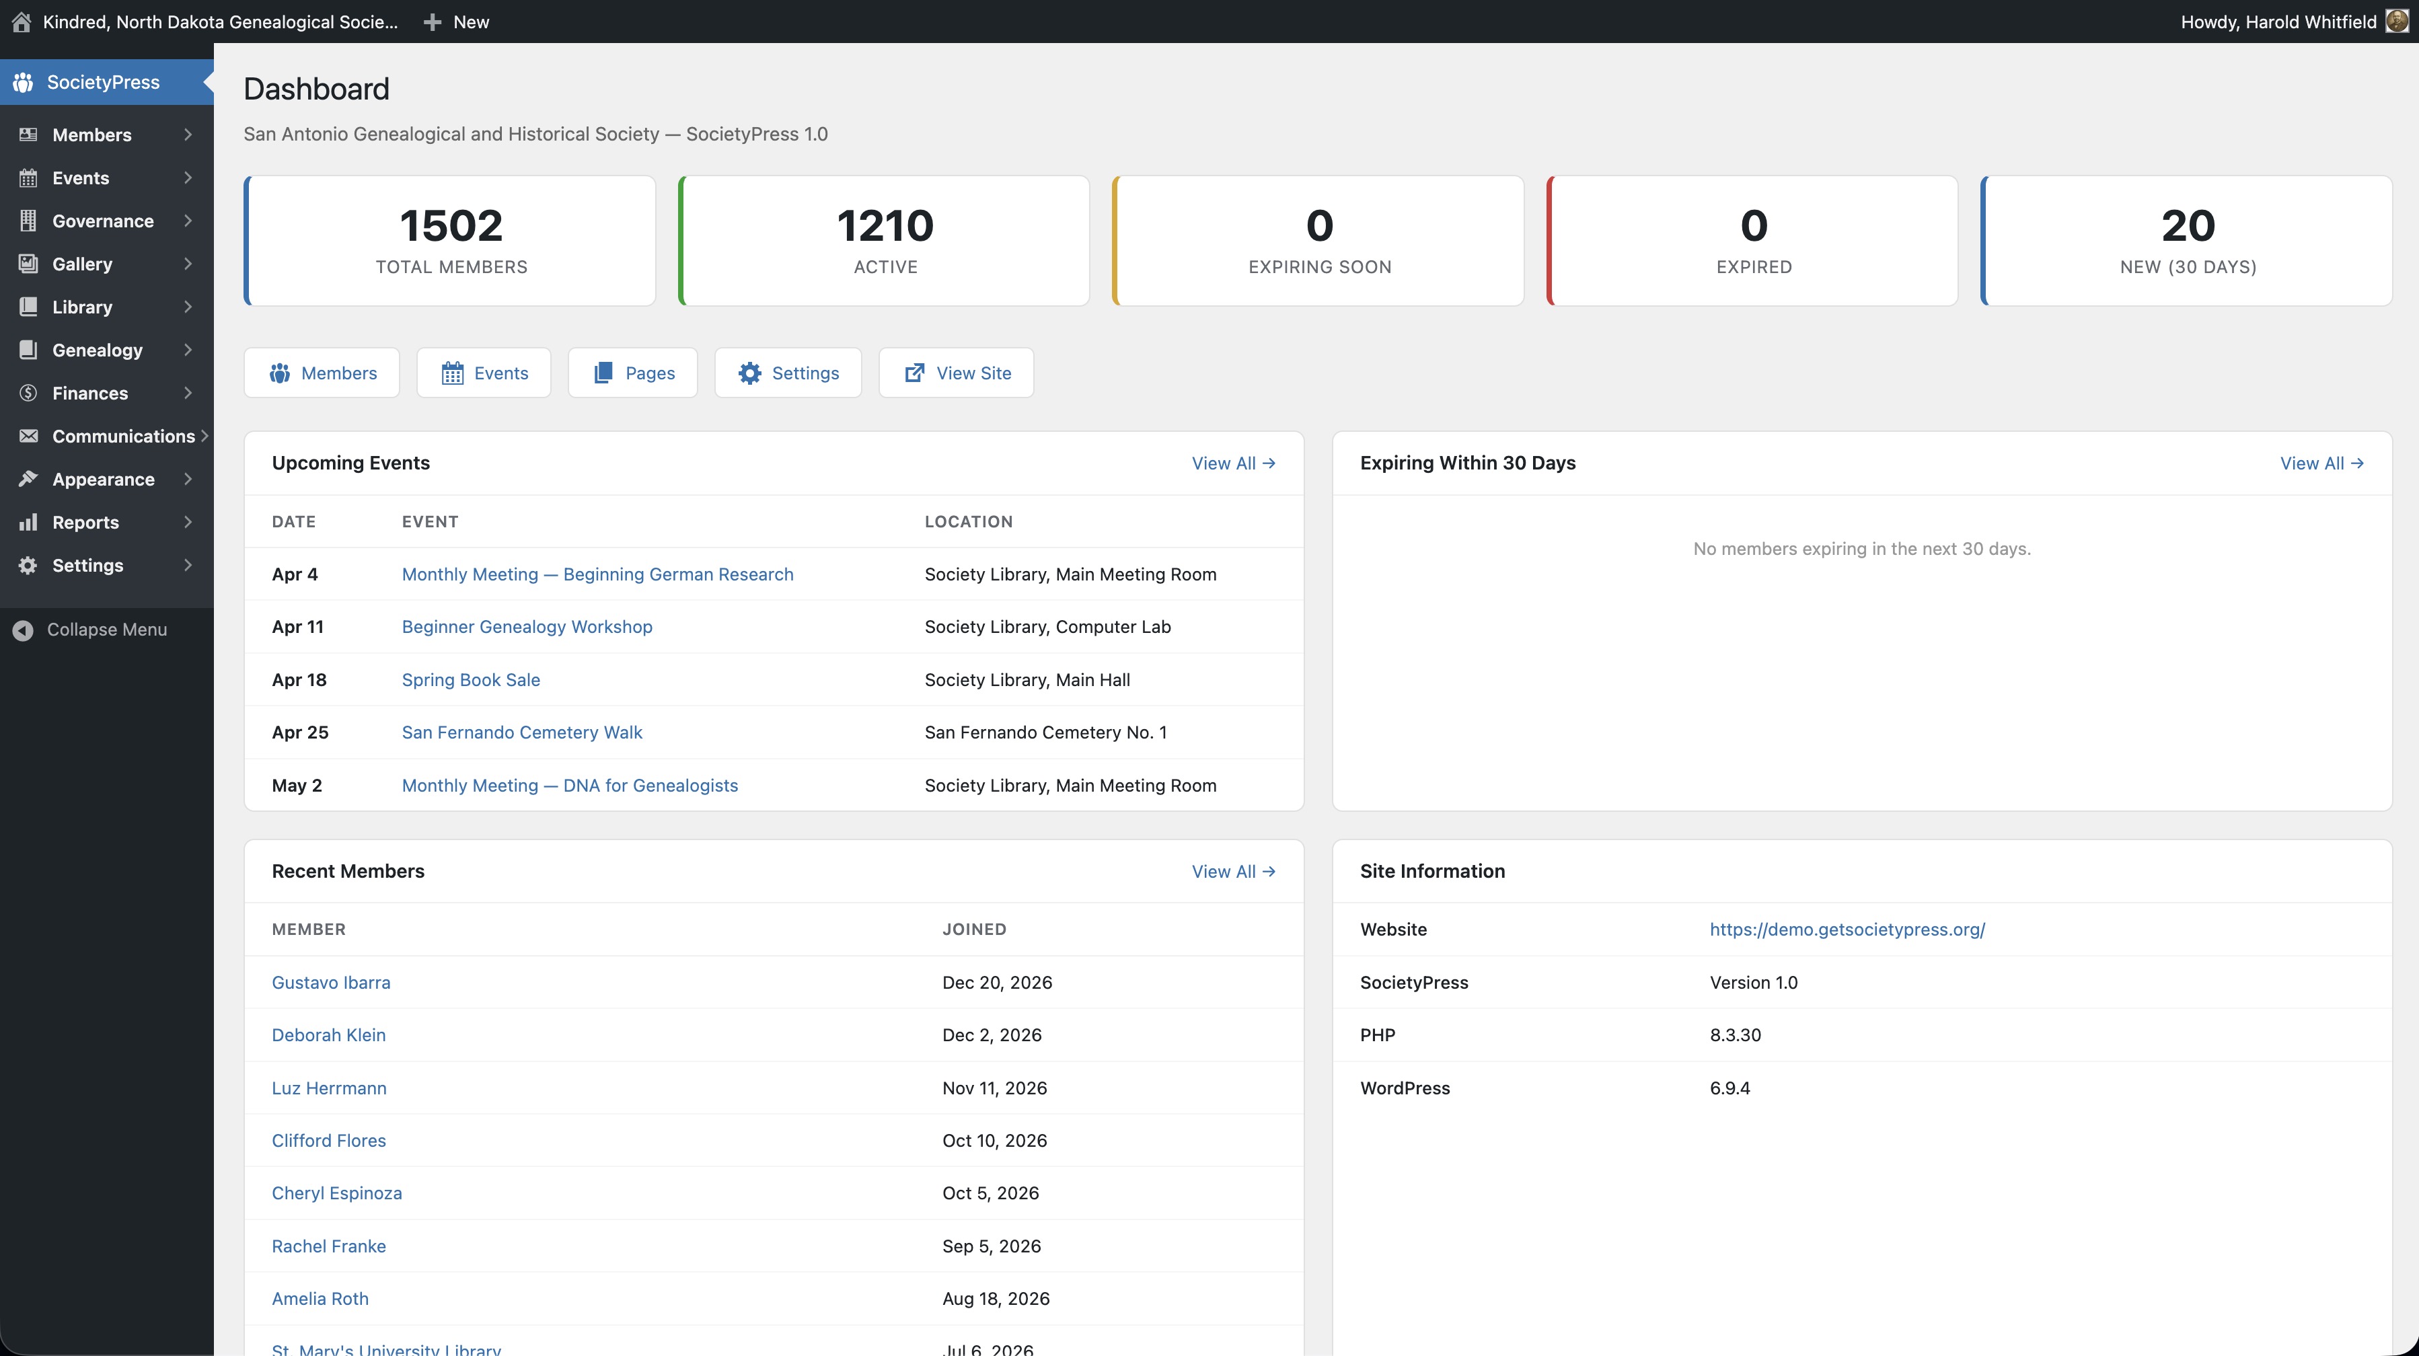Open the Beginner Genealogy Workshop event
This screenshot has height=1356, width=2419.
tap(526, 626)
